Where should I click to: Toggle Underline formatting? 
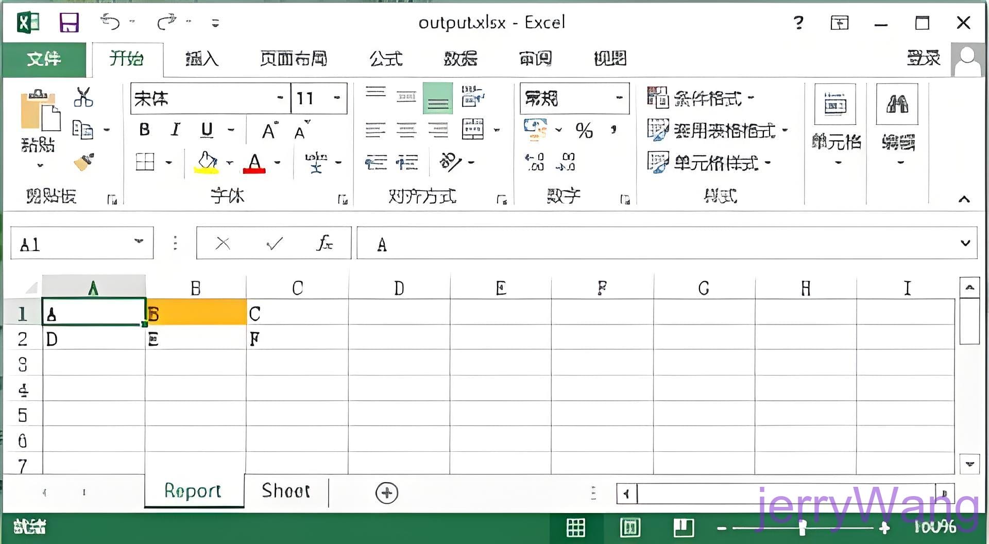207,130
